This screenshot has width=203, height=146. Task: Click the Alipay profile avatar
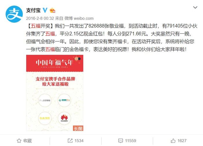pyautogui.click(x=14, y=14)
